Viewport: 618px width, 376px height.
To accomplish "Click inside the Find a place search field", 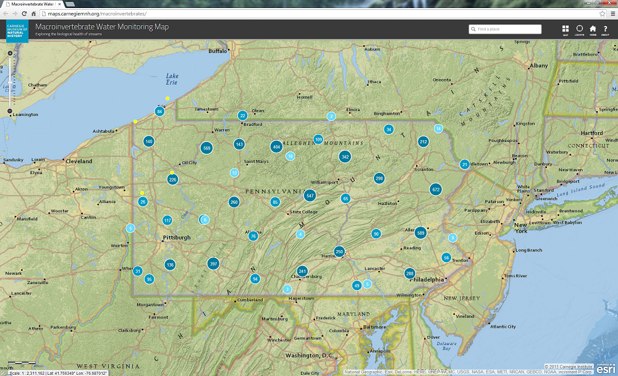I will click(507, 28).
